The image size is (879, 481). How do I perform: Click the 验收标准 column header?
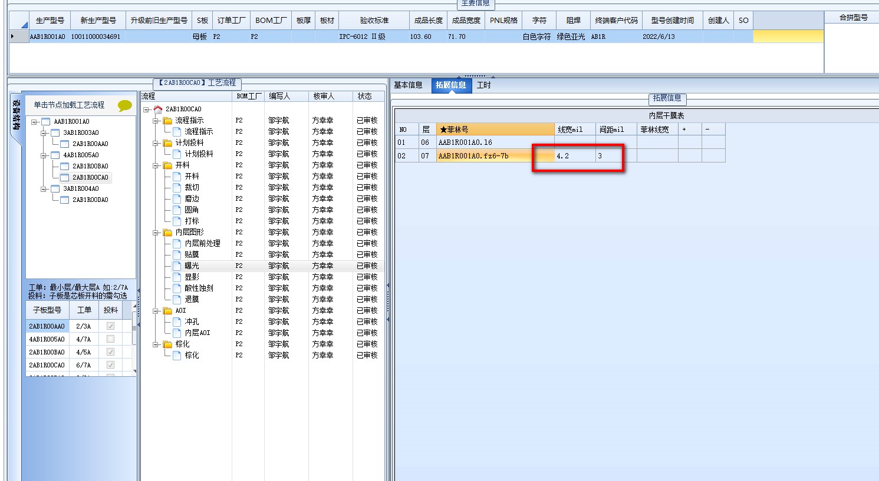click(x=374, y=20)
